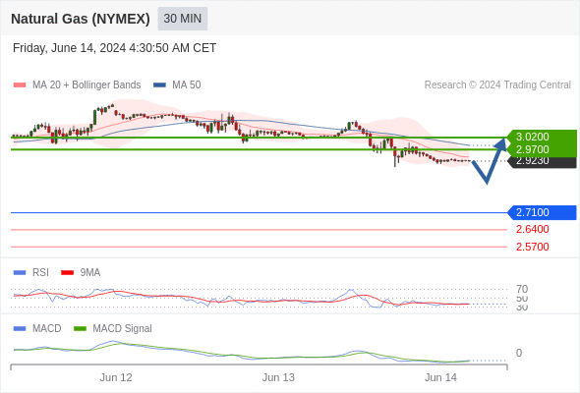Click the 30 MIN timeframe button
The width and height of the screenshot is (580, 393).
click(183, 19)
